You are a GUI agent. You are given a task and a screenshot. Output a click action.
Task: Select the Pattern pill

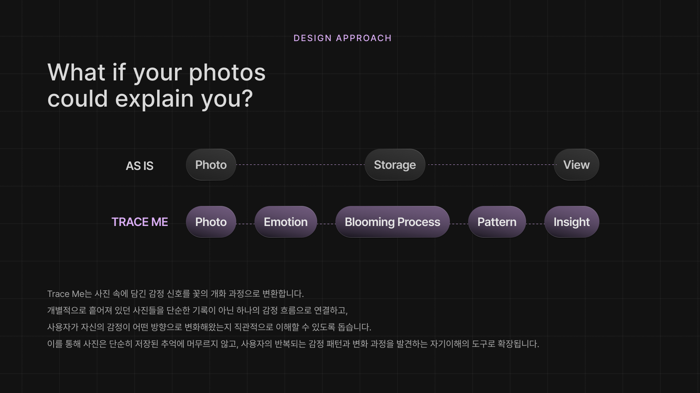click(497, 222)
